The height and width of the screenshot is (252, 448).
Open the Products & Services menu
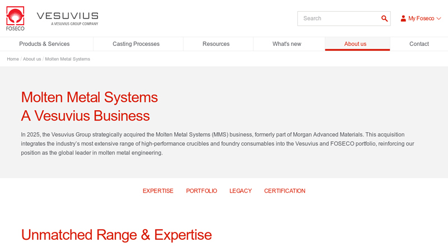pyautogui.click(x=44, y=44)
